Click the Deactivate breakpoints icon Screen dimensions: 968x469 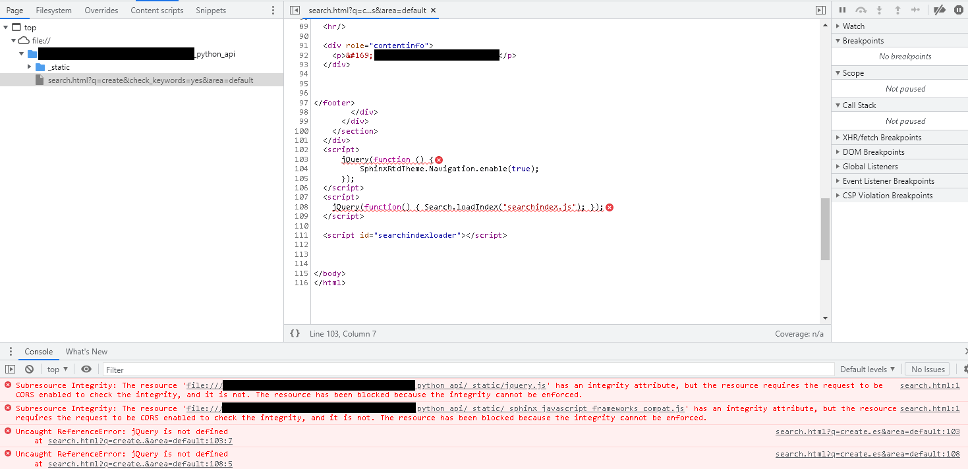pos(938,10)
